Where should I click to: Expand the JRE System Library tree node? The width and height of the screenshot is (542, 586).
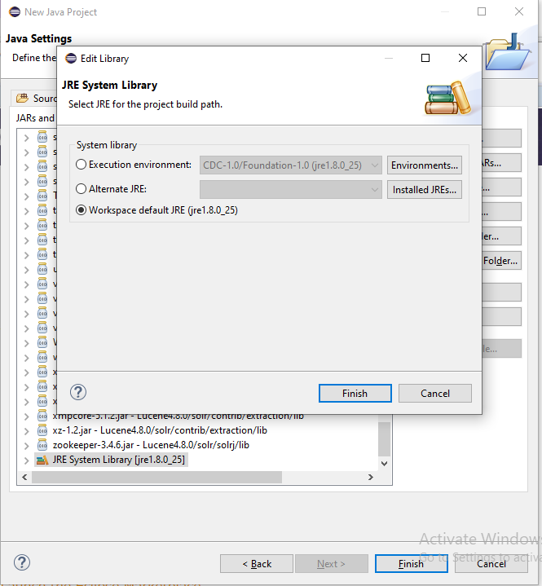[x=26, y=460]
